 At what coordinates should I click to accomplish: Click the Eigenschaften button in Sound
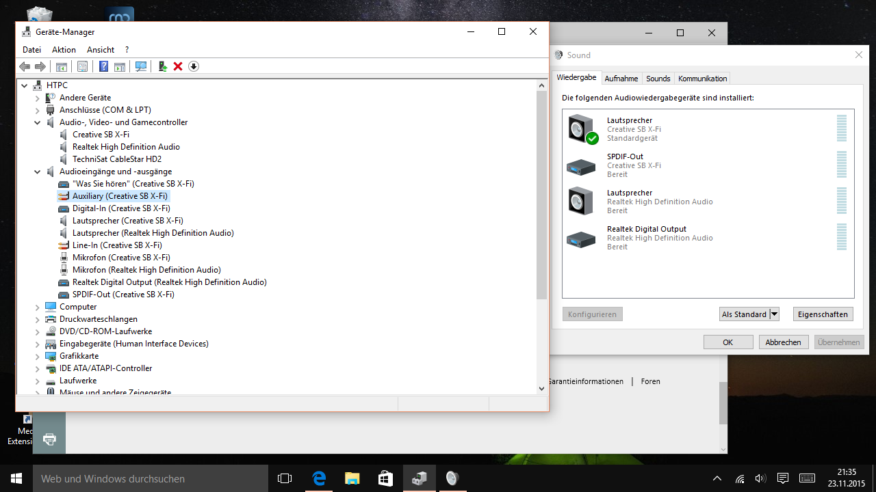[x=823, y=314]
